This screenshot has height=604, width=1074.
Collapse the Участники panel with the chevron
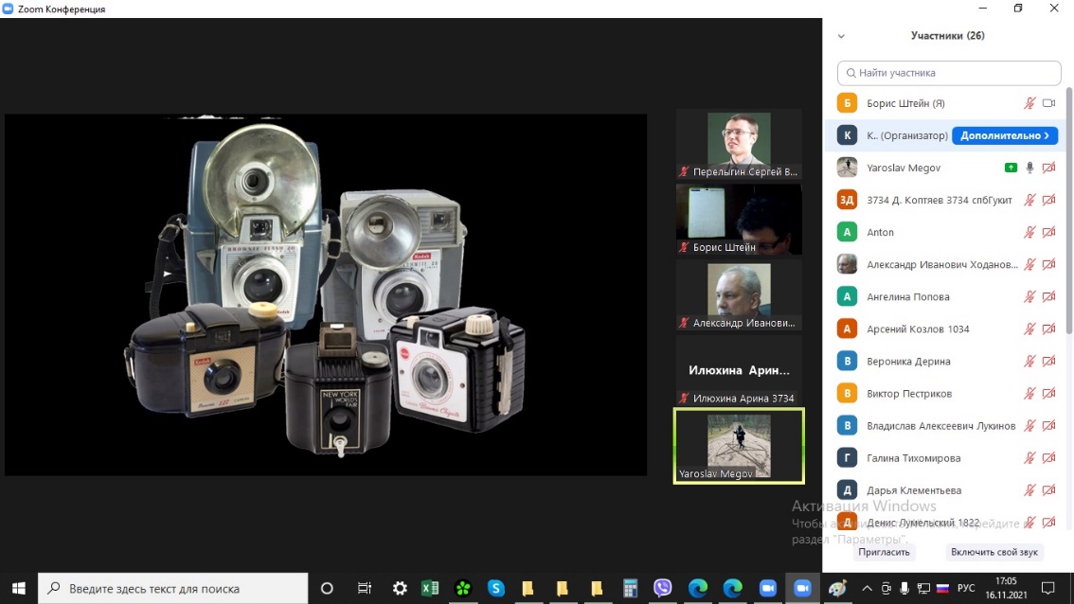click(x=841, y=36)
